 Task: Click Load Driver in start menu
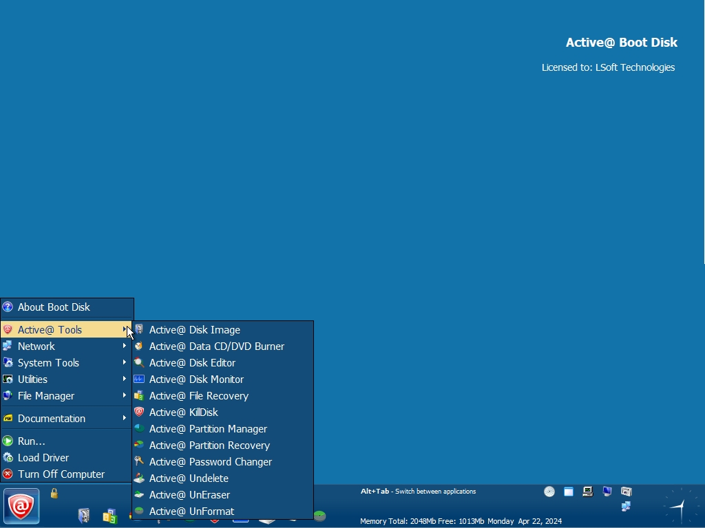(43, 457)
